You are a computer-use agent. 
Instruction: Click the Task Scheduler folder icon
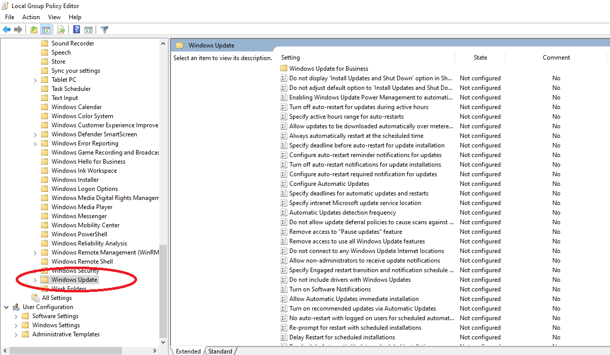(x=45, y=89)
